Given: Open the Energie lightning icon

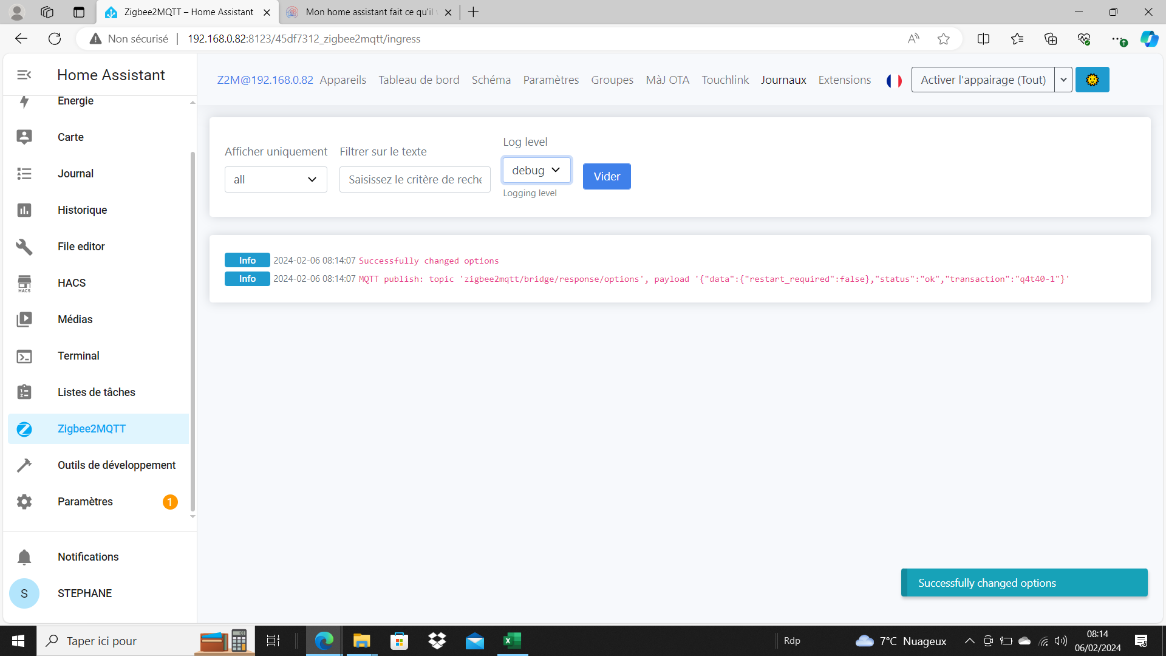Looking at the screenshot, I should (x=24, y=101).
